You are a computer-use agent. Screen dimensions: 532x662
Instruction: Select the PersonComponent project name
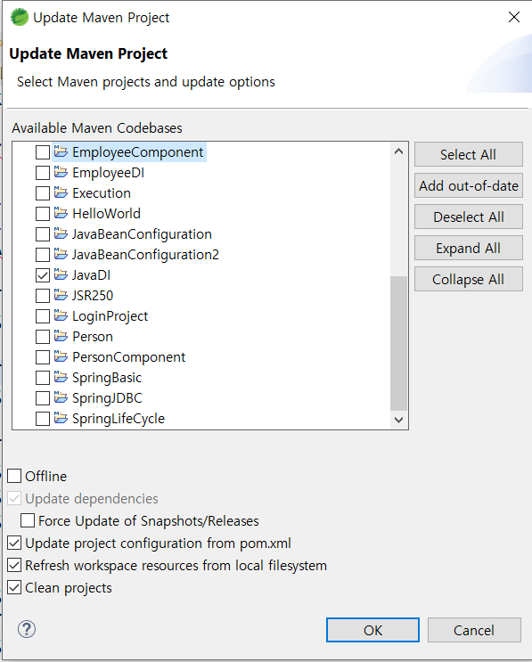pos(129,357)
